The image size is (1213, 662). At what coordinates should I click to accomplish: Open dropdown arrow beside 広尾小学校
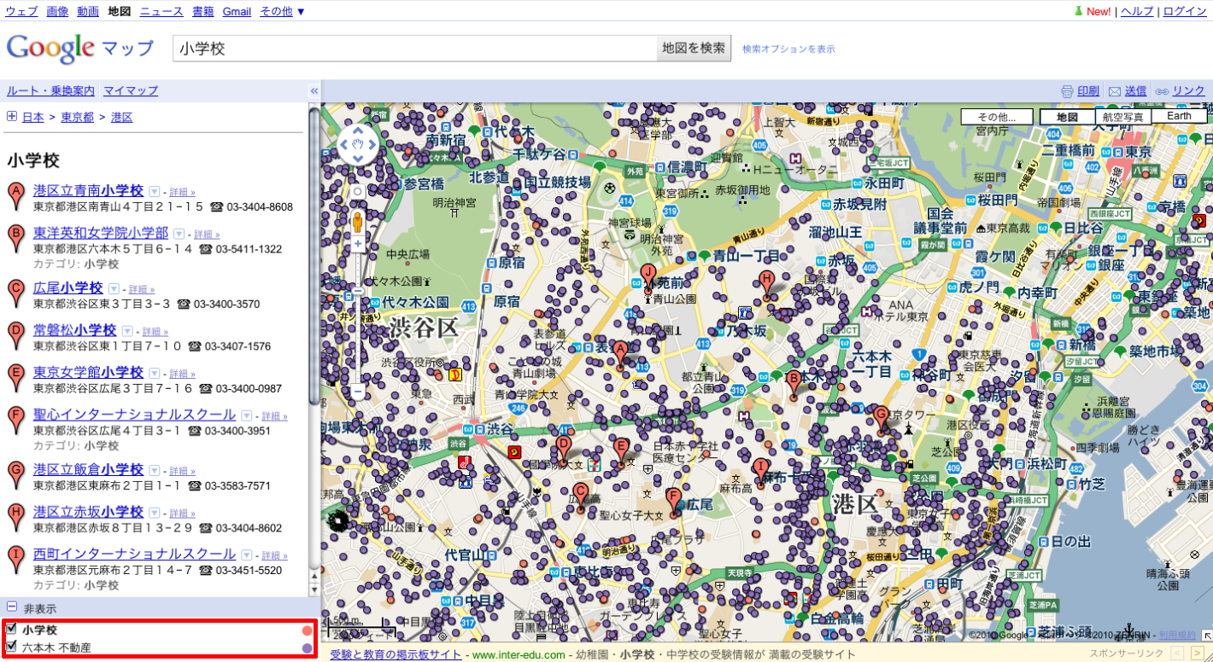[x=114, y=289]
